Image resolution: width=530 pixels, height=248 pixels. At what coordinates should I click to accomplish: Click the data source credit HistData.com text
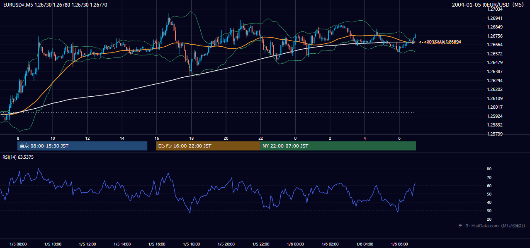tap(492, 226)
